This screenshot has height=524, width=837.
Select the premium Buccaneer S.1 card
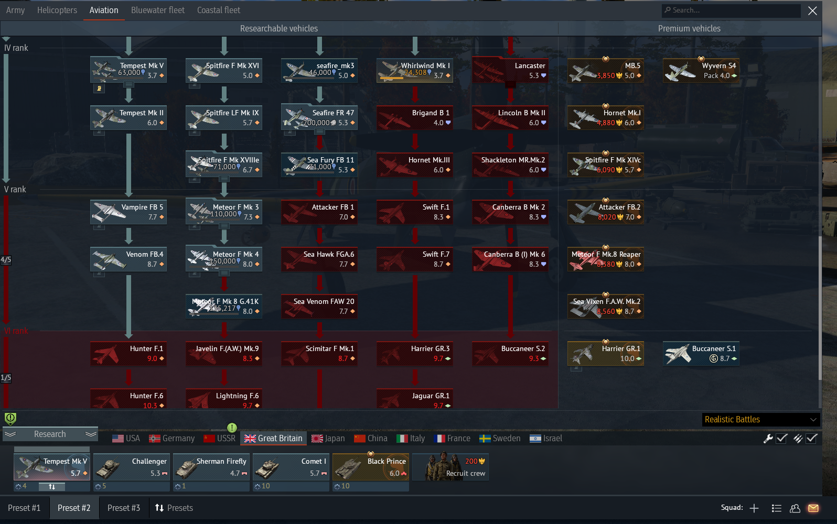(x=701, y=353)
